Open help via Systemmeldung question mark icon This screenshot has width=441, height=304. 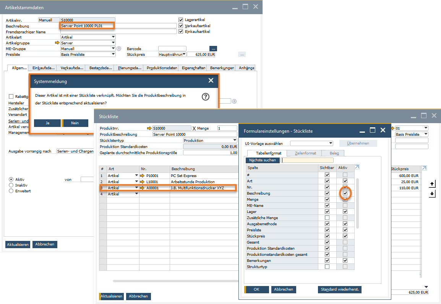pyautogui.click(x=206, y=97)
